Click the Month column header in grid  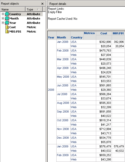[x=61, y=37]
